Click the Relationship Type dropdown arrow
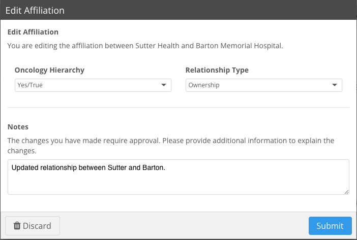 click(x=335, y=85)
